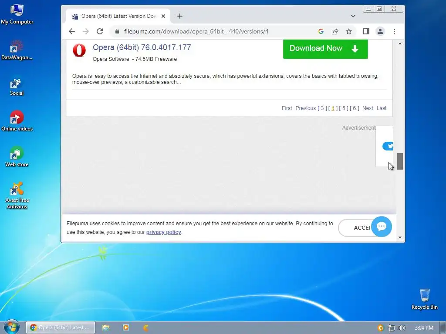Click the green Download Now button
Image resolution: width=446 pixels, height=334 pixels.
[x=325, y=49]
